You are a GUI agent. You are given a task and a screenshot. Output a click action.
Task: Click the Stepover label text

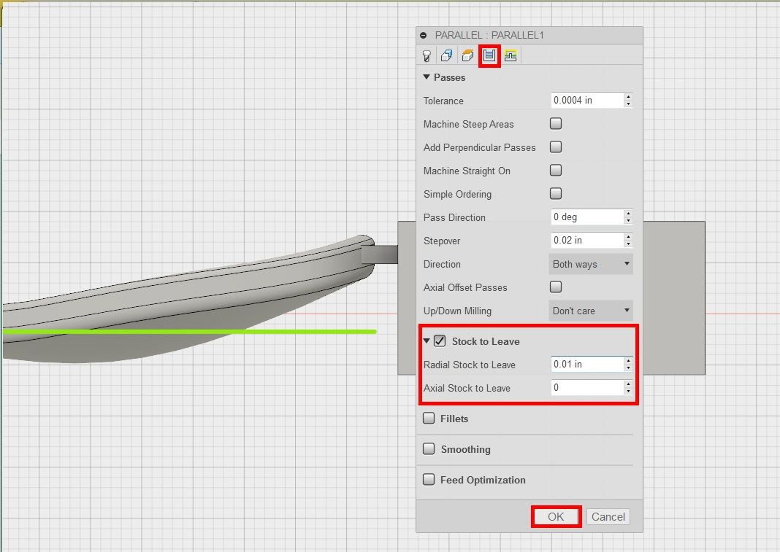[442, 241]
